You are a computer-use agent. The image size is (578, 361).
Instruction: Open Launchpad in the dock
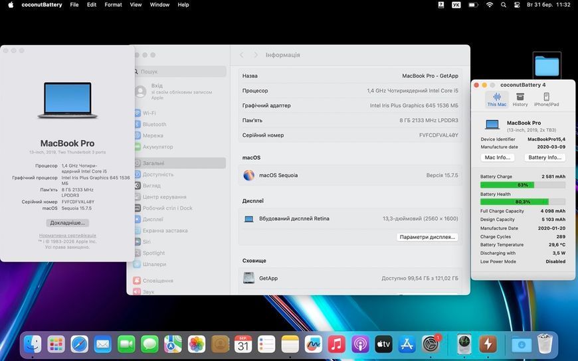56,344
